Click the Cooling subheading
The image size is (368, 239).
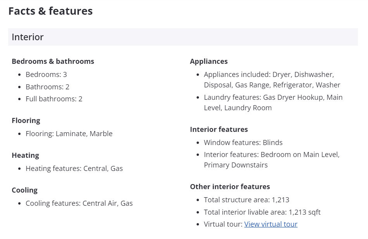(x=25, y=190)
